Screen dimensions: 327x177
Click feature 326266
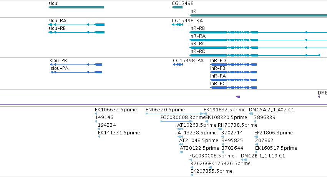[x=192, y=168]
